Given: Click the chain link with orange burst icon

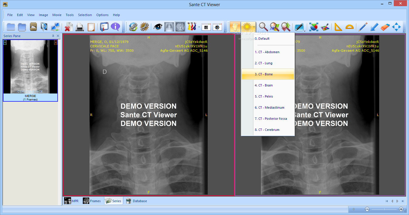Looking at the screenshot, I should [x=145, y=27].
